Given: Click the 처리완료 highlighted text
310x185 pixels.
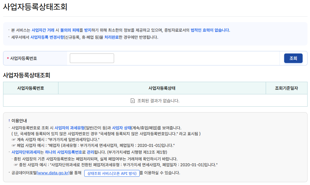Looking at the screenshot, I should 112,37.
